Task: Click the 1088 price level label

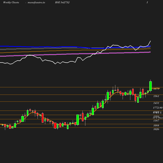Action: (x=156, y=126)
